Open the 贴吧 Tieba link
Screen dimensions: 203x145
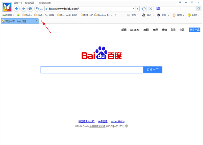(164, 30)
